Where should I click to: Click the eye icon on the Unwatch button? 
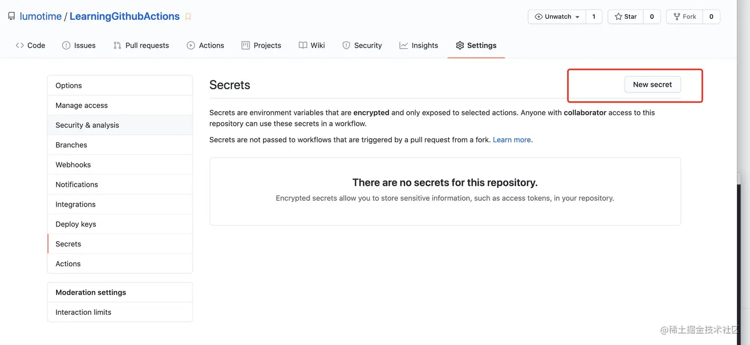tap(539, 16)
